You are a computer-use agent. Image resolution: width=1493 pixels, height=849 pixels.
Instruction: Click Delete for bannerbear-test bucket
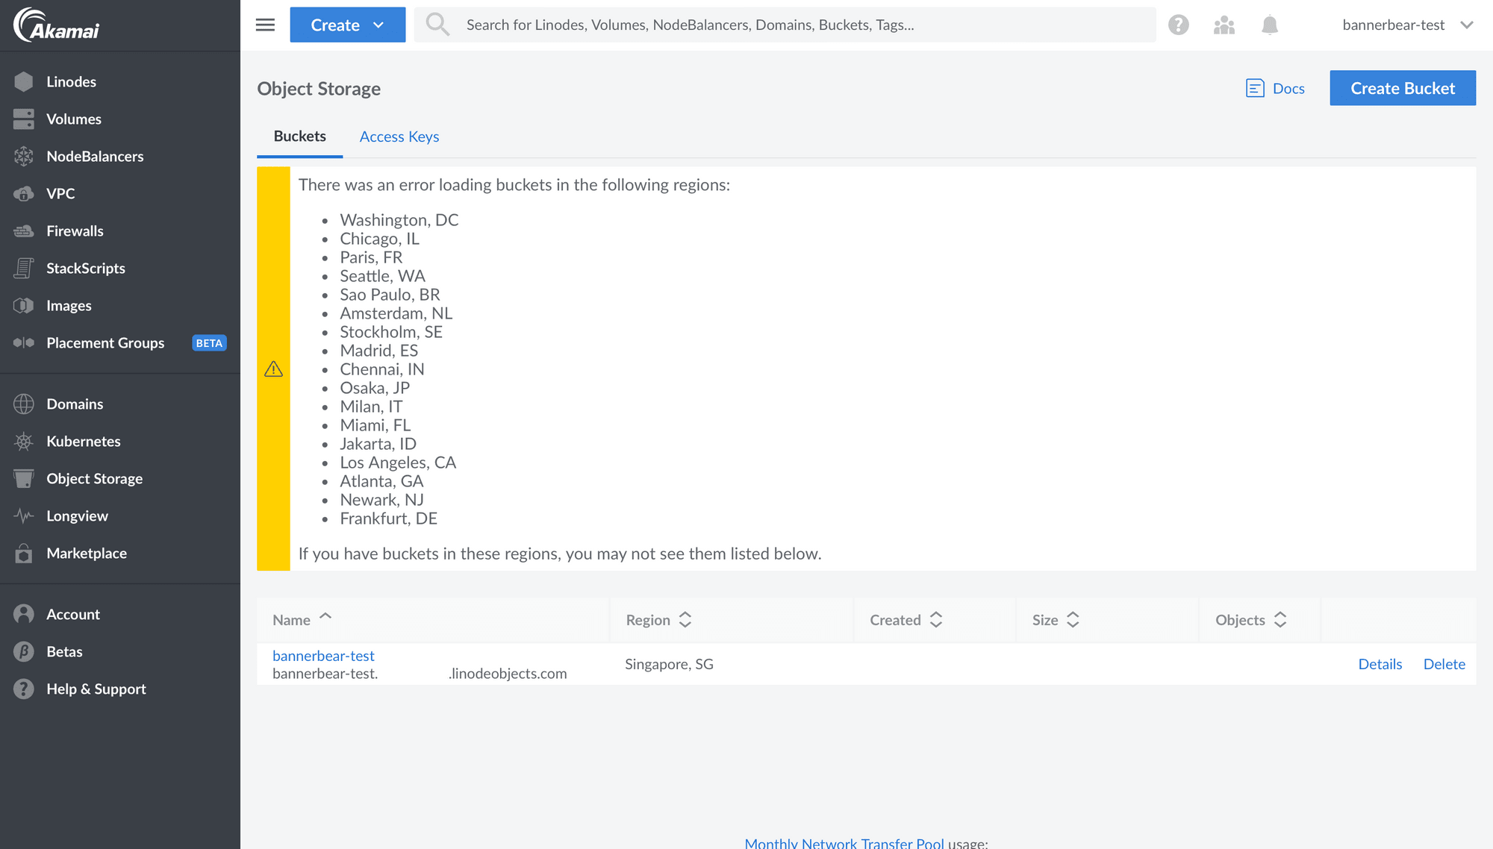(x=1444, y=663)
